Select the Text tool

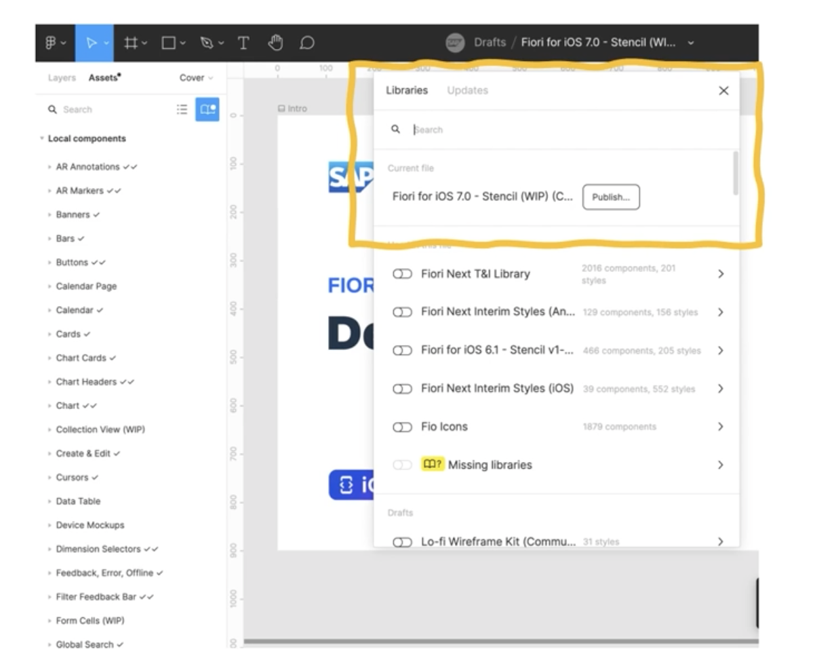pos(243,43)
